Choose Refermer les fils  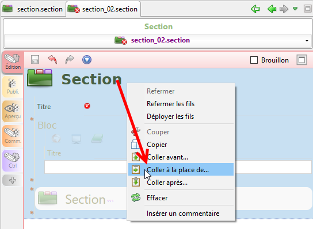click(181, 104)
